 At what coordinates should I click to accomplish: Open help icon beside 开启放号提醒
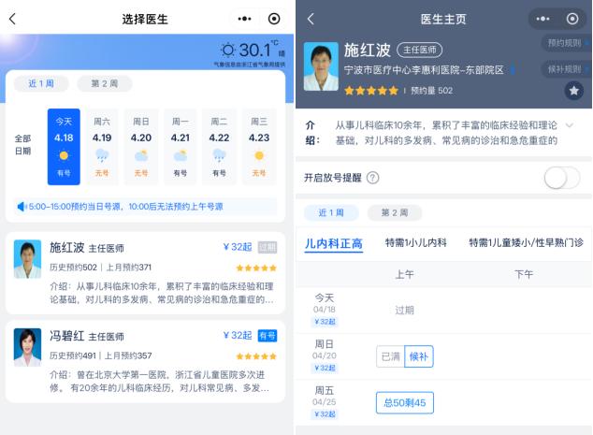pyautogui.click(x=373, y=178)
